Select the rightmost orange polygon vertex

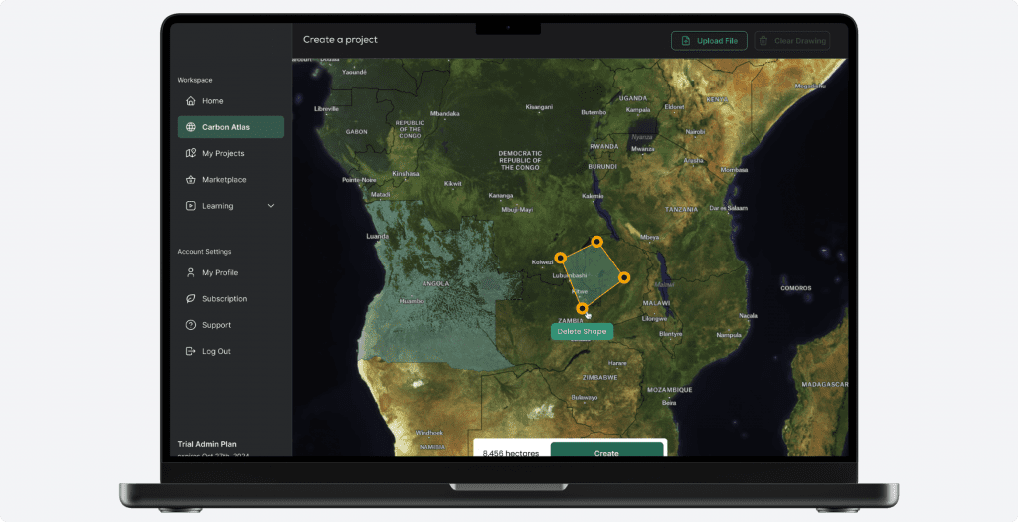[x=624, y=277]
